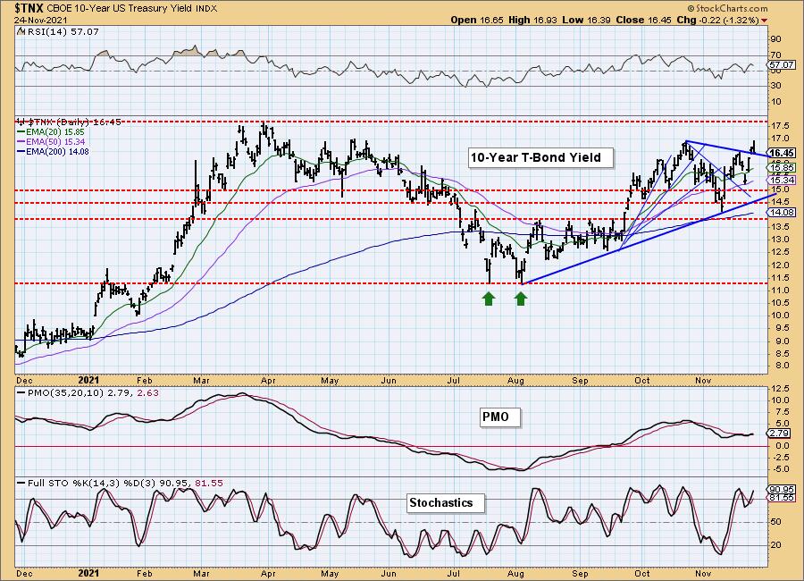Click the Low 16.39 header value

pyautogui.click(x=587, y=20)
